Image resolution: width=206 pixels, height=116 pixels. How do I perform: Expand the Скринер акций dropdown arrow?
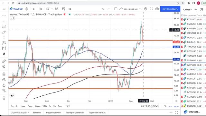pyautogui.click(x=29, y=112)
